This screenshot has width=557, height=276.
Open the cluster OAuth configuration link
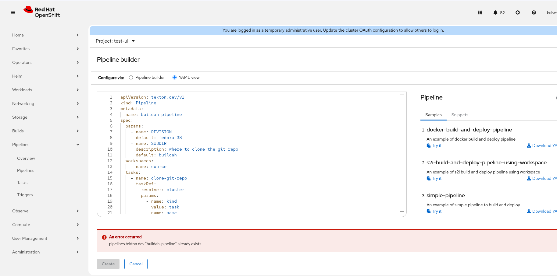point(371,30)
